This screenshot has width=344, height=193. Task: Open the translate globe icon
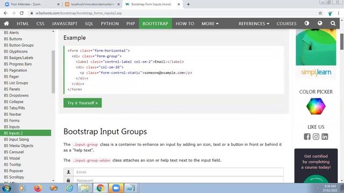320,23
